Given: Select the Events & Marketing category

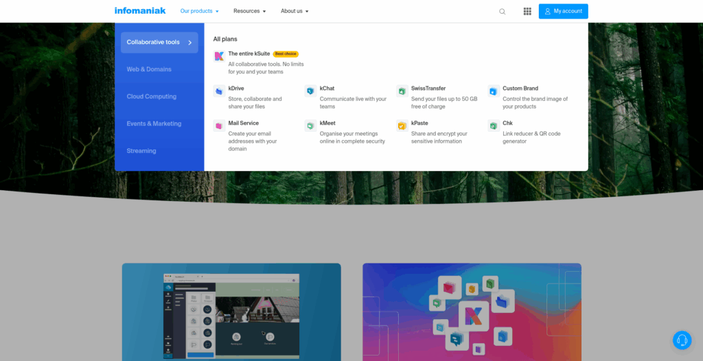Looking at the screenshot, I should [x=154, y=124].
